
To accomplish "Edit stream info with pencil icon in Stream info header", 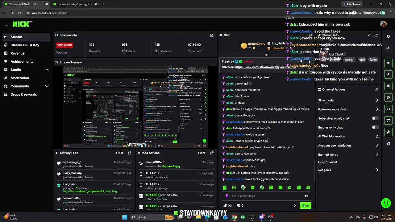I will (368, 35).
